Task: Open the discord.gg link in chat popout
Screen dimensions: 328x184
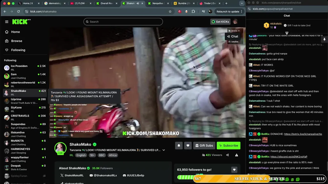Action: point(289,157)
